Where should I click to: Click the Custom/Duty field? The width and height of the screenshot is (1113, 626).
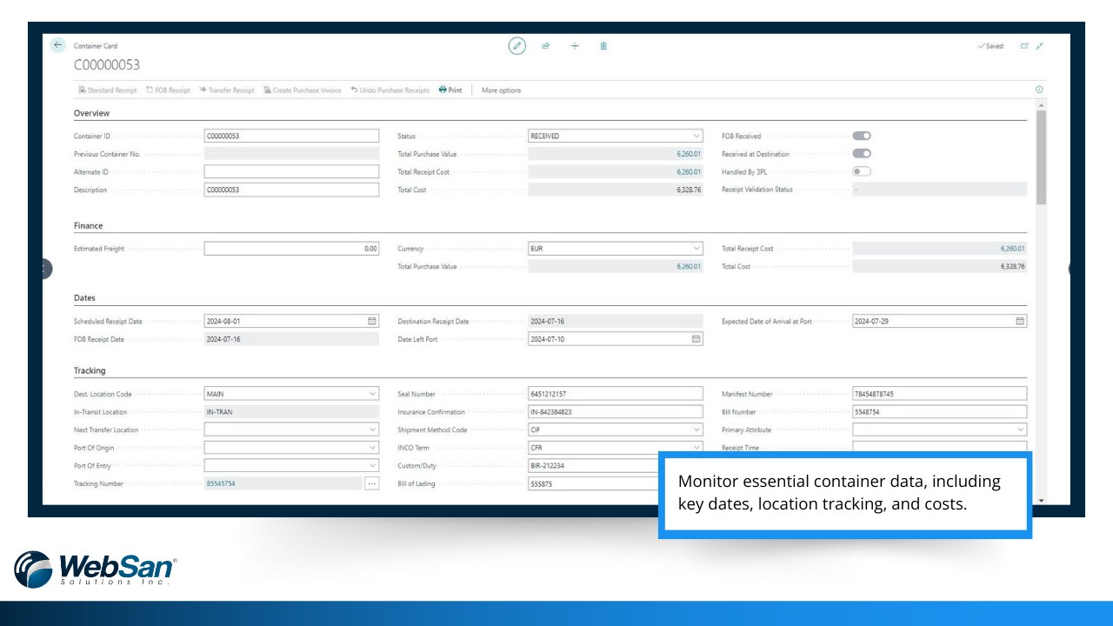593,465
